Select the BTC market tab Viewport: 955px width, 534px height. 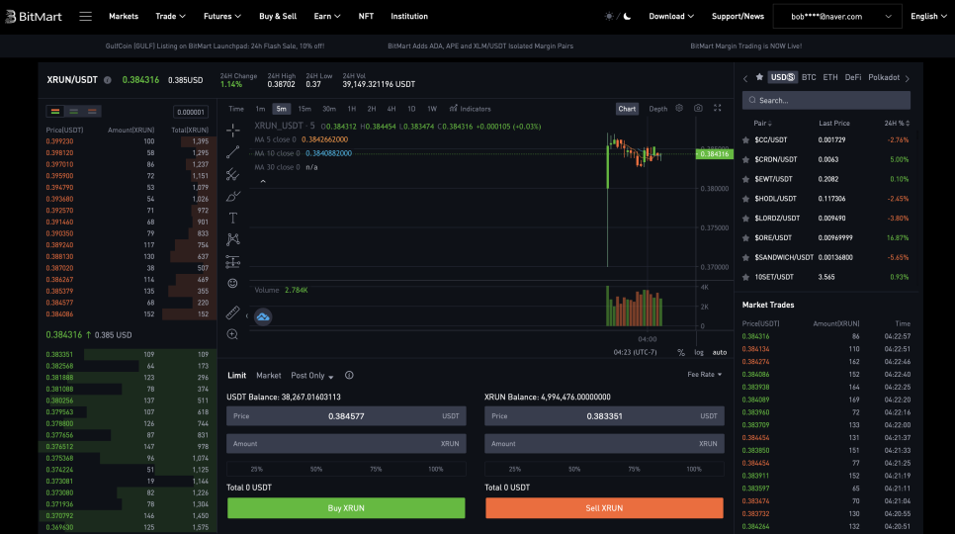809,77
